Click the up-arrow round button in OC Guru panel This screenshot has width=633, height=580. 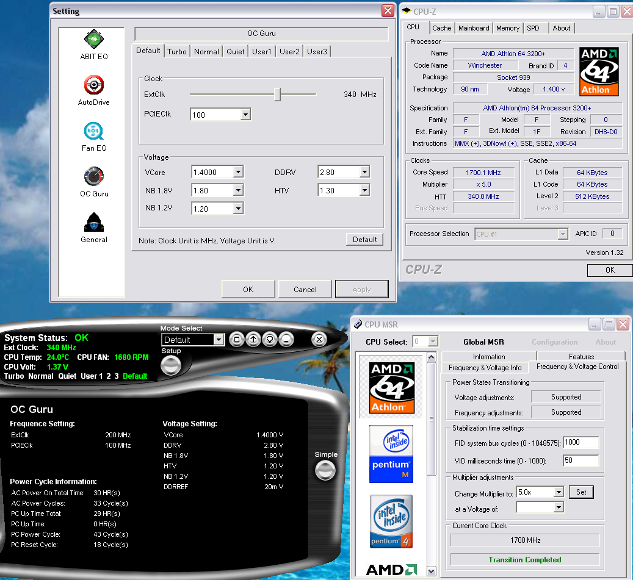pos(253,340)
